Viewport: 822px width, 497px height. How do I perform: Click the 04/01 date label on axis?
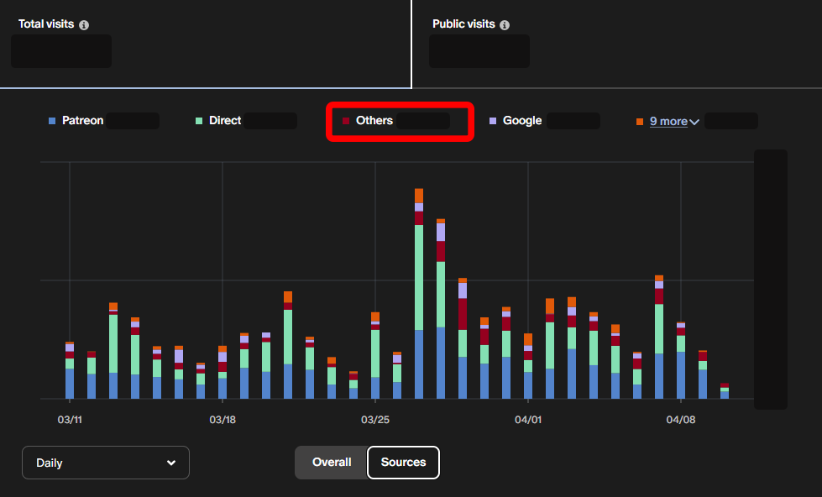click(x=528, y=420)
